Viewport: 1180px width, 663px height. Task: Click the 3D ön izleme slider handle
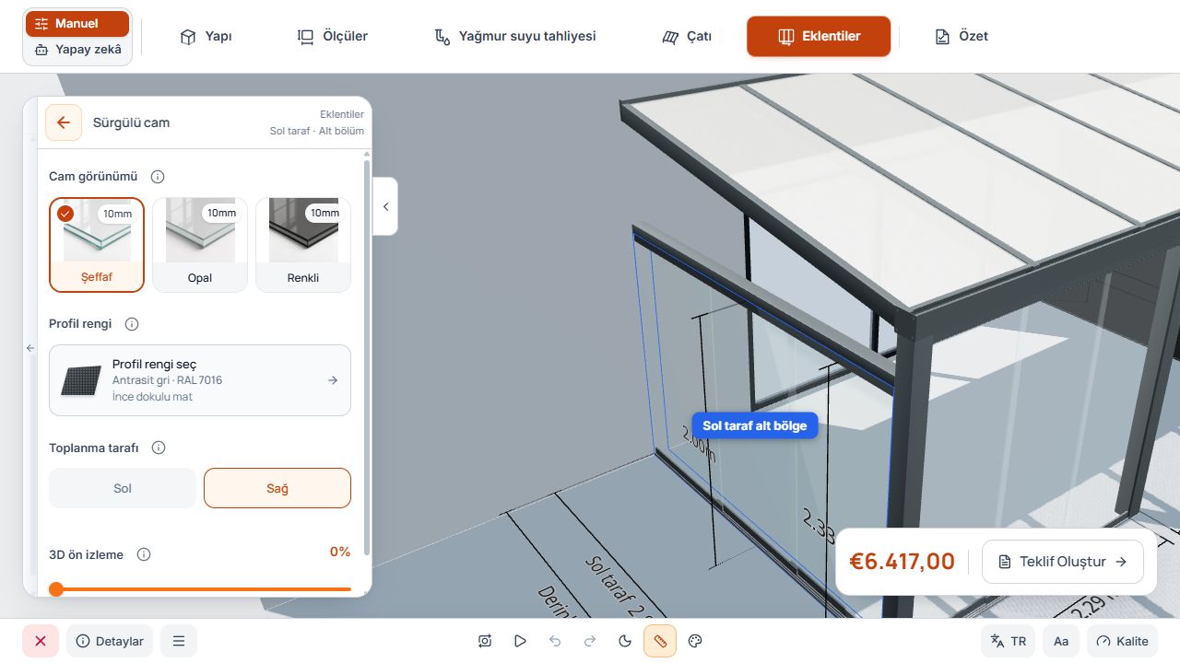[56, 588]
